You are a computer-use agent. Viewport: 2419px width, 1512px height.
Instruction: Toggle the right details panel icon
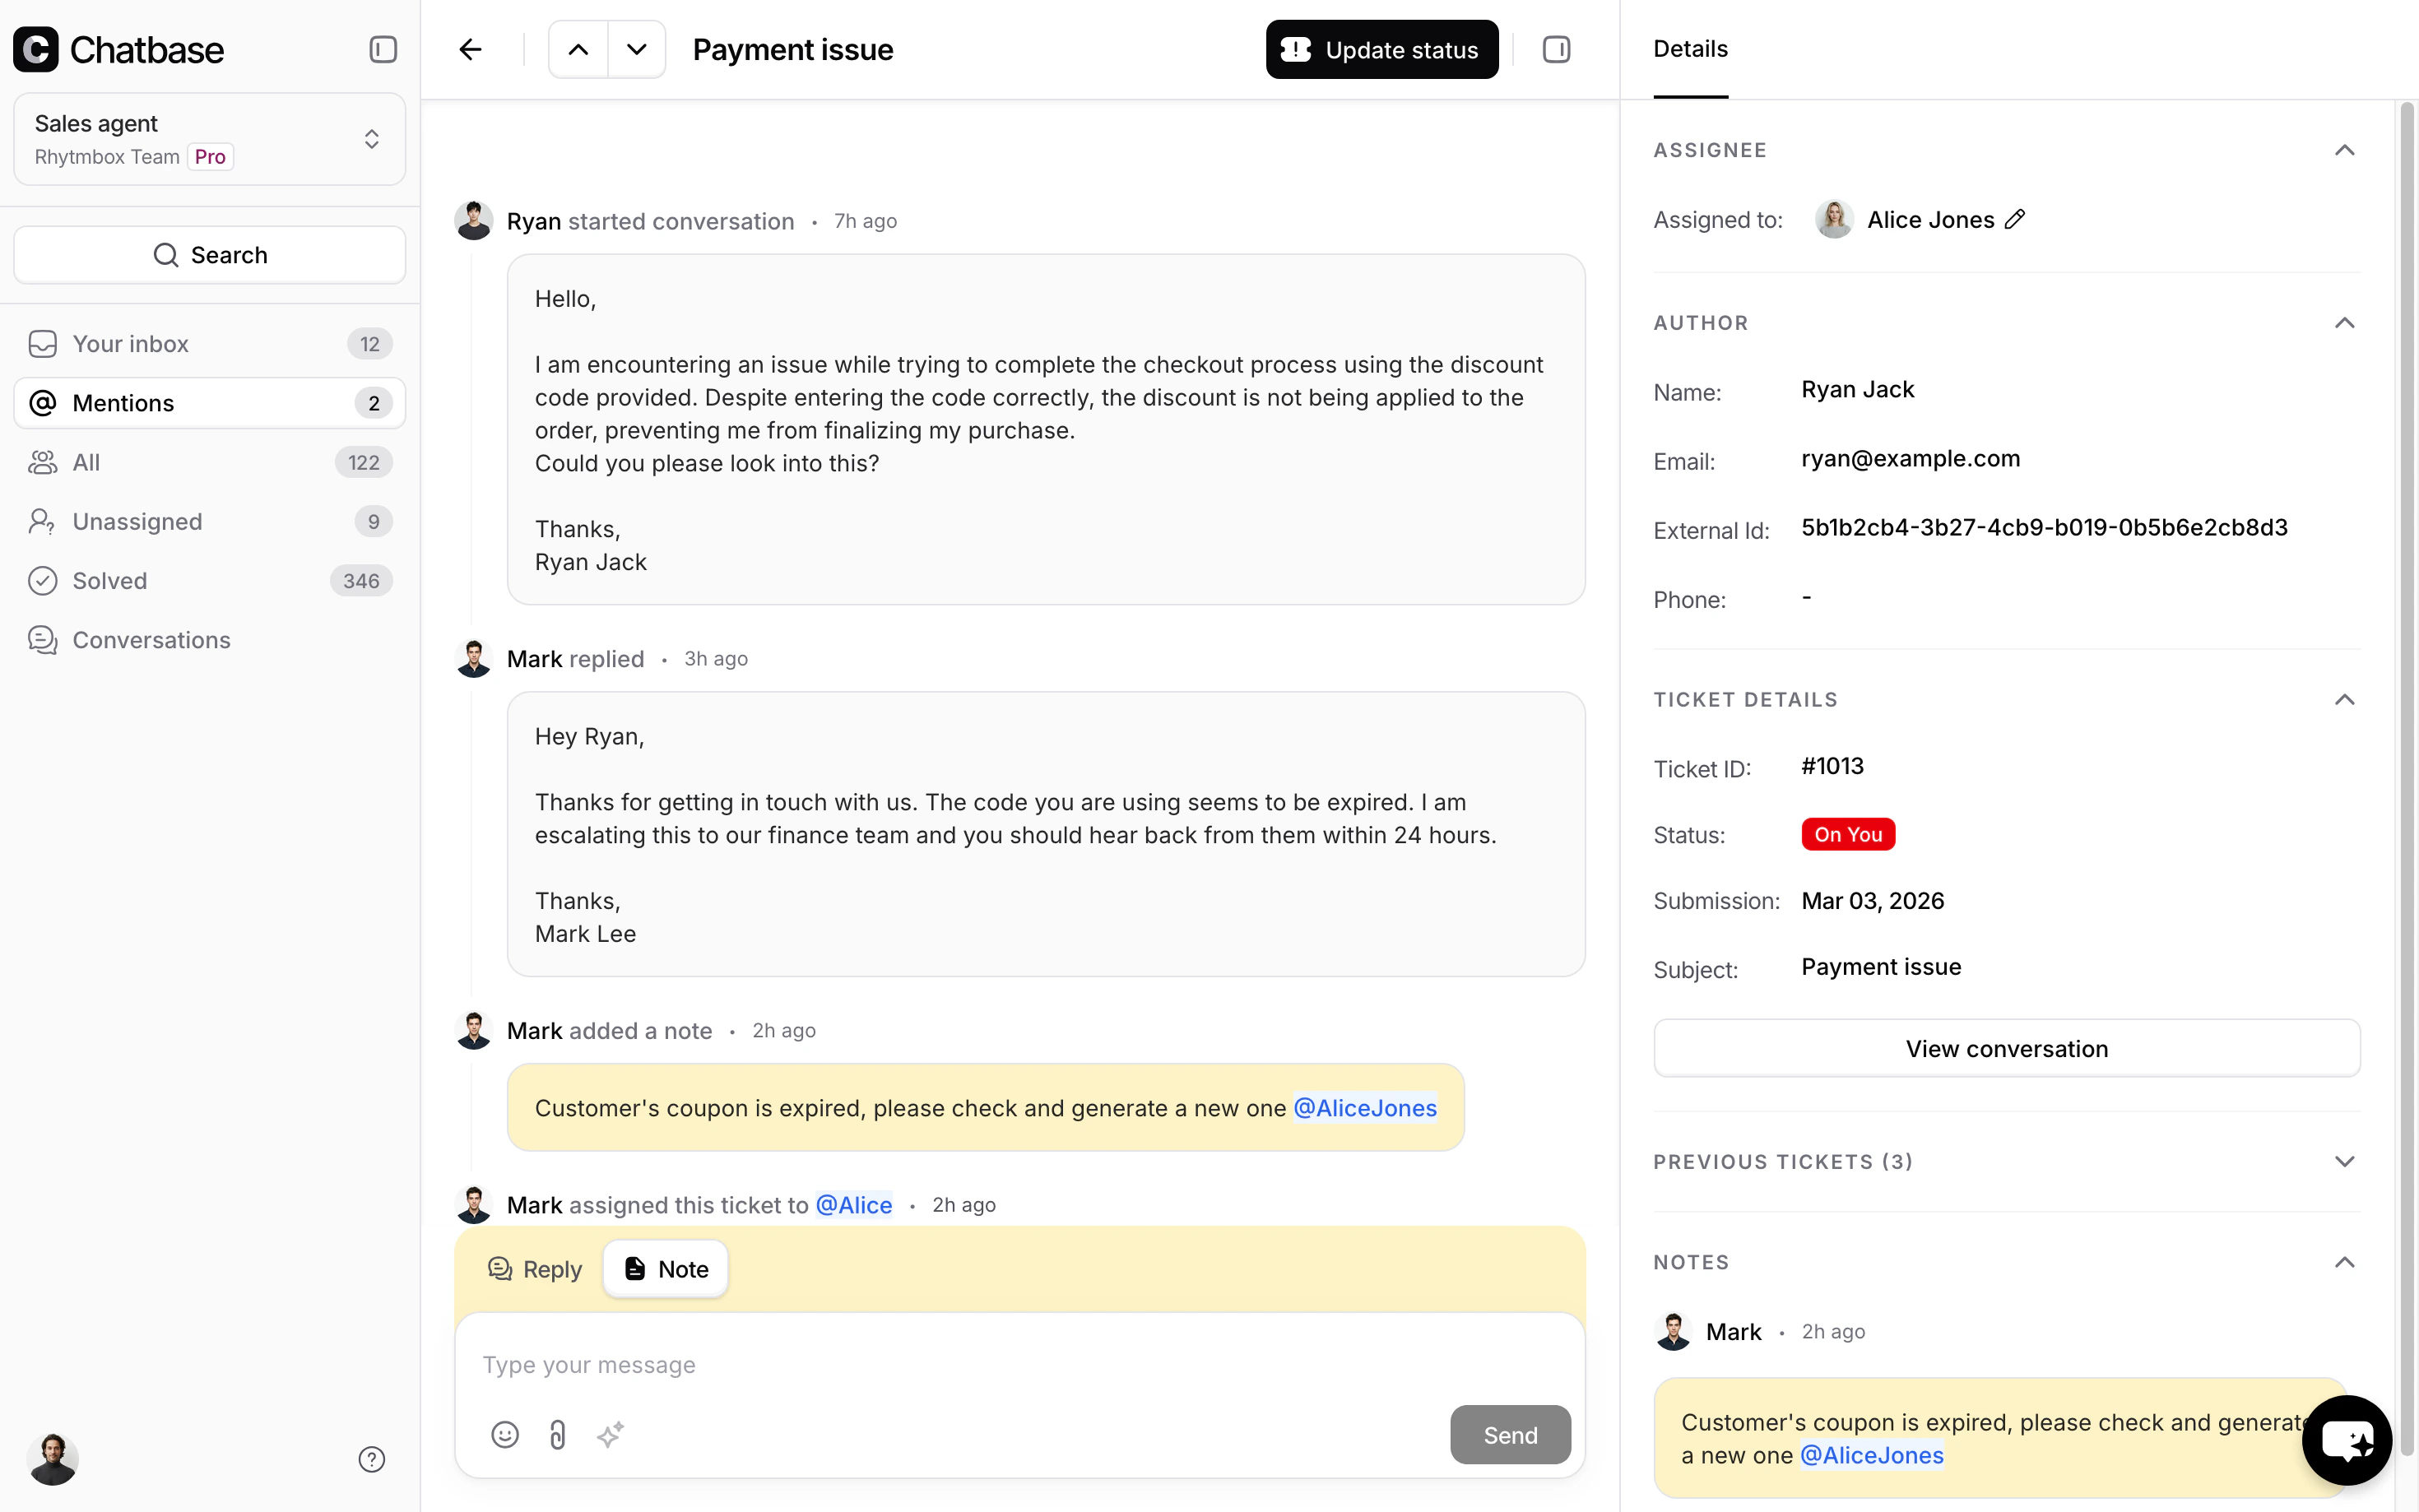click(x=1556, y=48)
